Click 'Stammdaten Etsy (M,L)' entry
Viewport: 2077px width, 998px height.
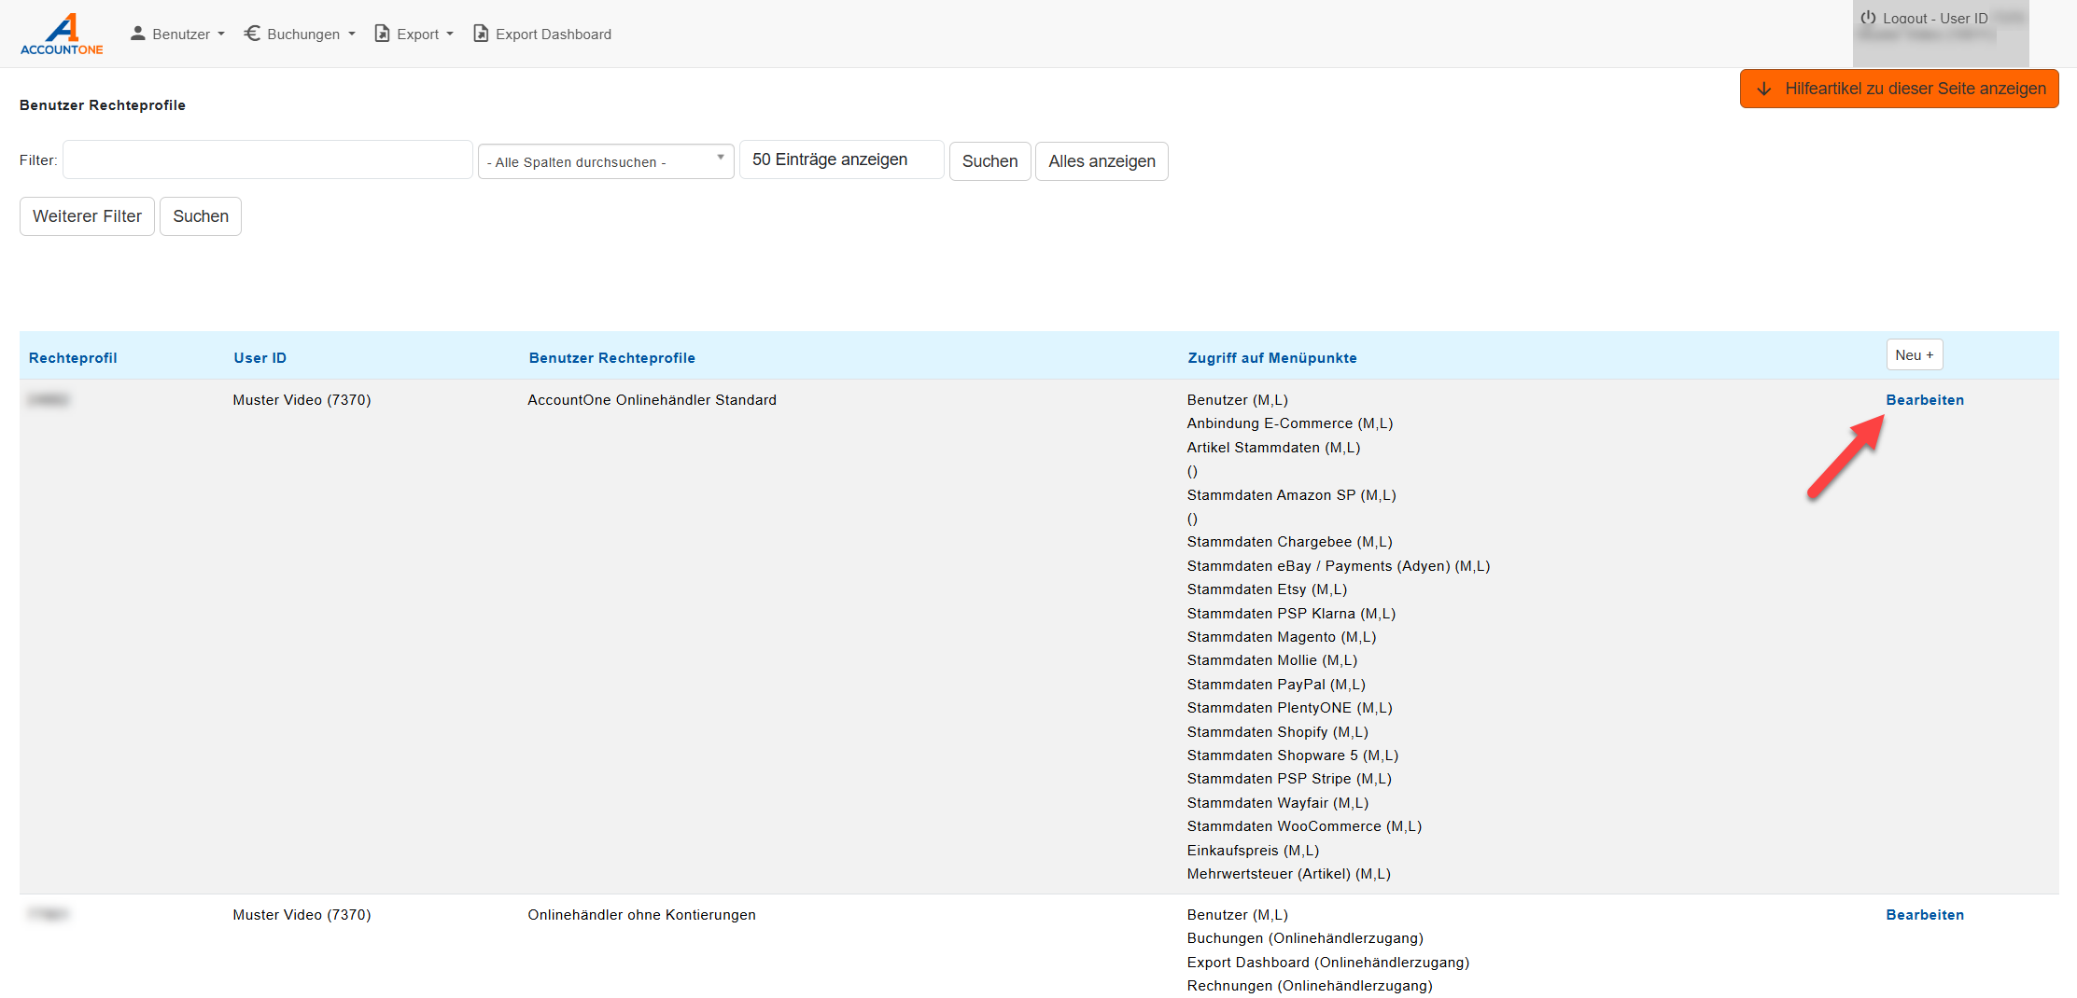tap(1267, 589)
